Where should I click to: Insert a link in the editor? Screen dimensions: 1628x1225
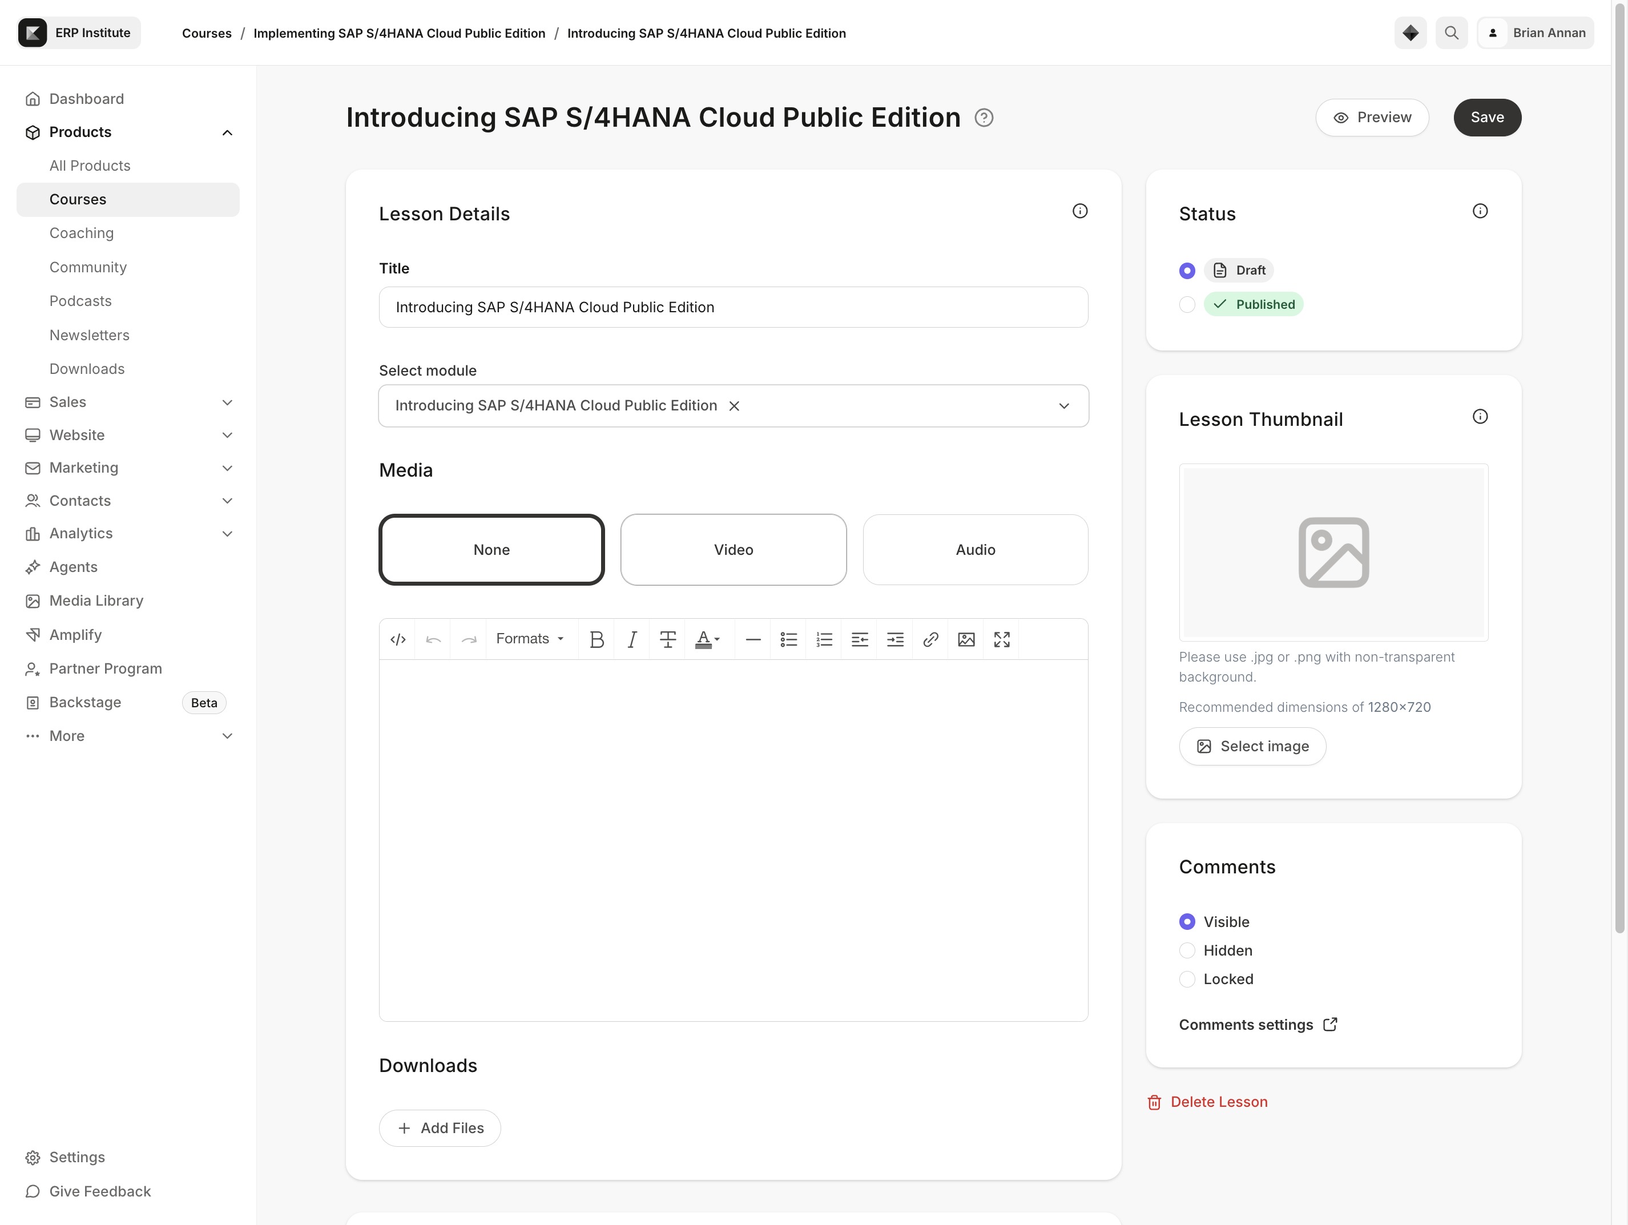click(x=930, y=639)
